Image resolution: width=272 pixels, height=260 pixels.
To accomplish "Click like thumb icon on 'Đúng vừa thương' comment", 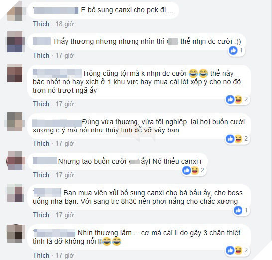I will click(x=230, y=139).
